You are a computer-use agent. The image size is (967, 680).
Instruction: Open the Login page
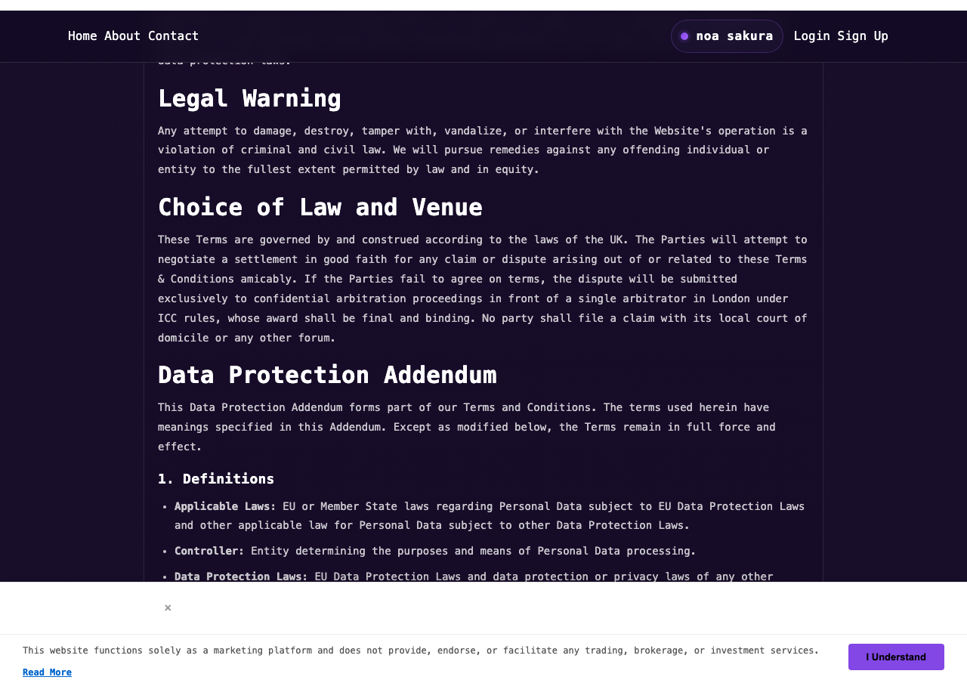click(x=811, y=36)
